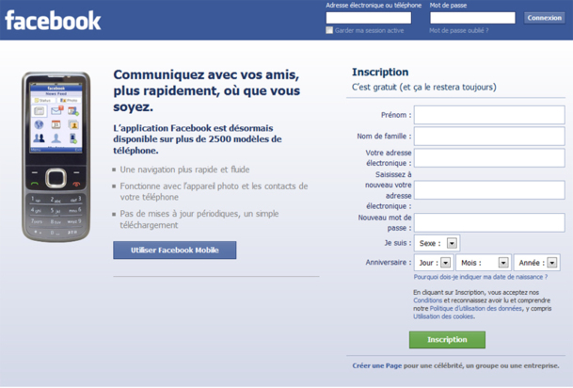This screenshot has height=388, width=573.
Task: Click into the 'Nom de famille' field
Action: pos(488,137)
